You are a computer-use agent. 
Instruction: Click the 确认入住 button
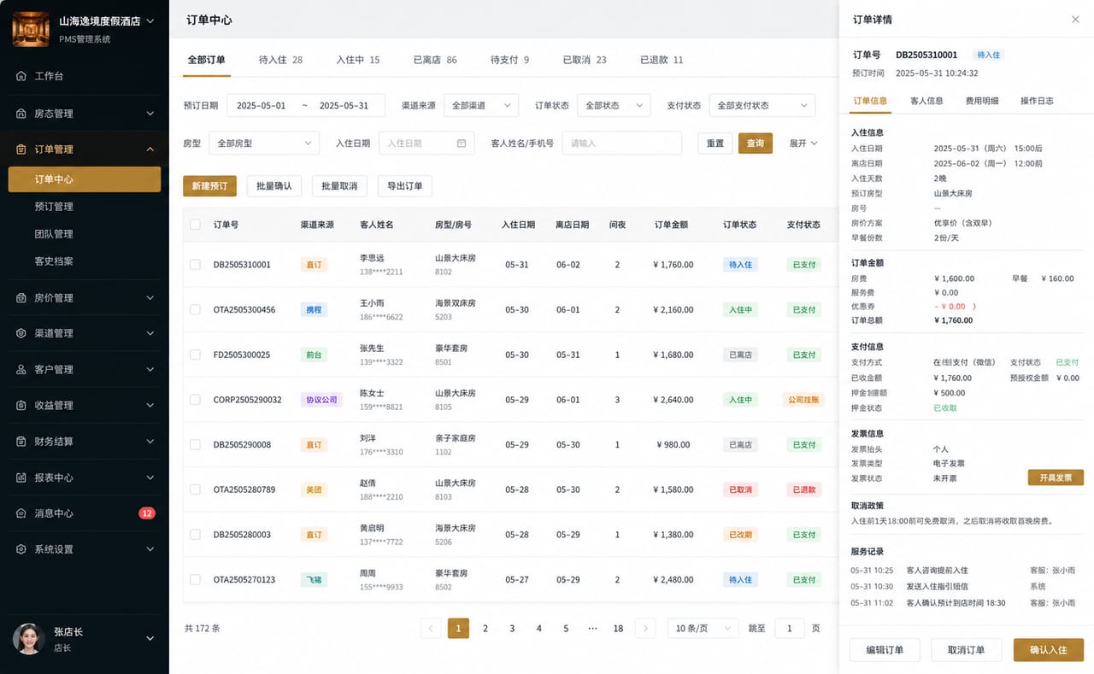[x=1049, y=650]
